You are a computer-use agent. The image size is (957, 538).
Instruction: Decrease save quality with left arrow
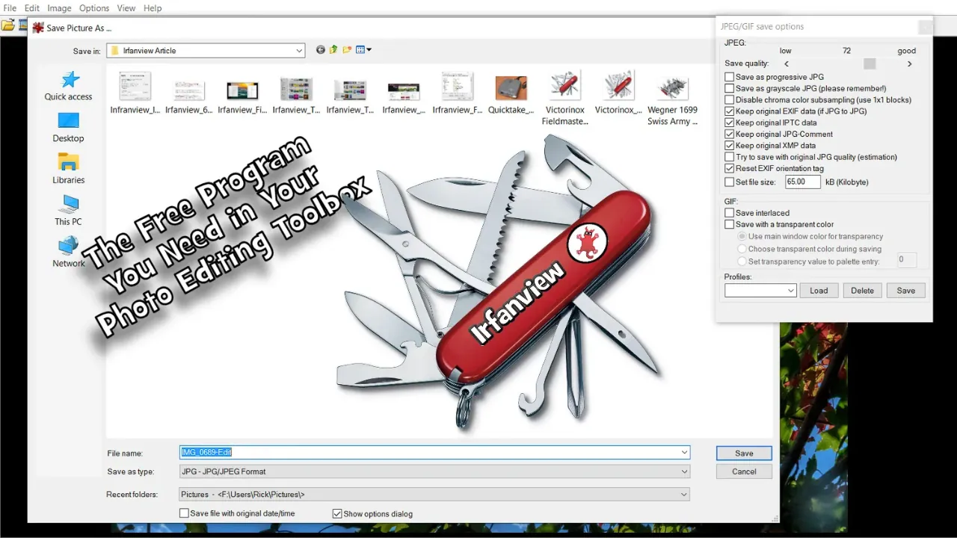click(x=787, y=64)
